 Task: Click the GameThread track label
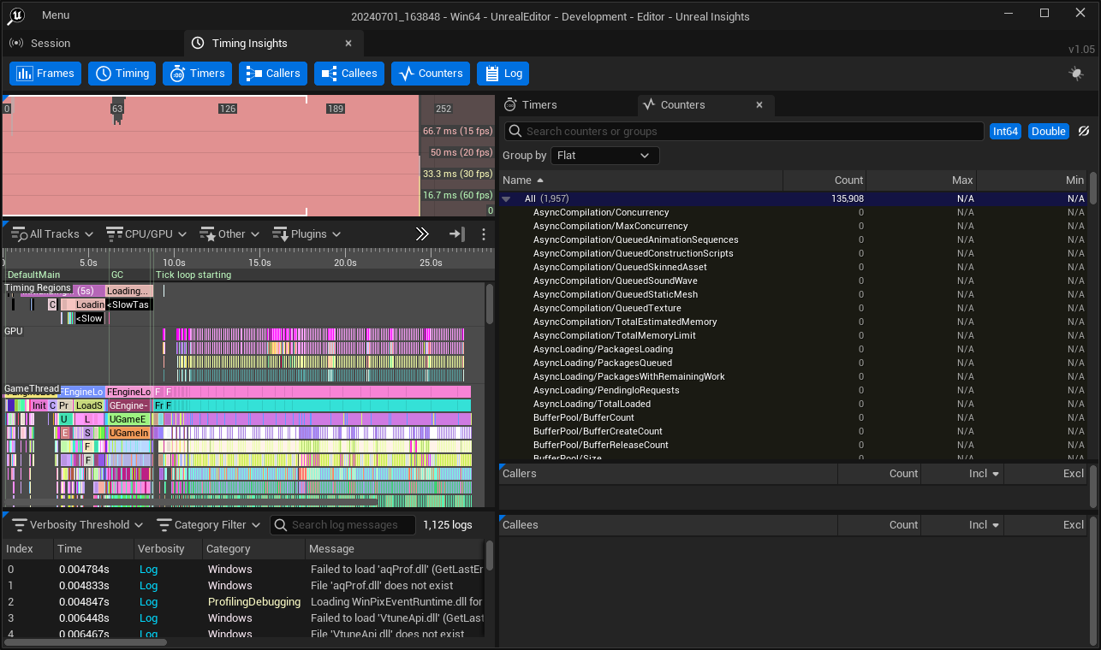[32, 388]
